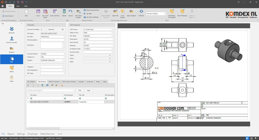
Task: Click the envelope icon in the File Parents toolbar
Action: point(47,85)
